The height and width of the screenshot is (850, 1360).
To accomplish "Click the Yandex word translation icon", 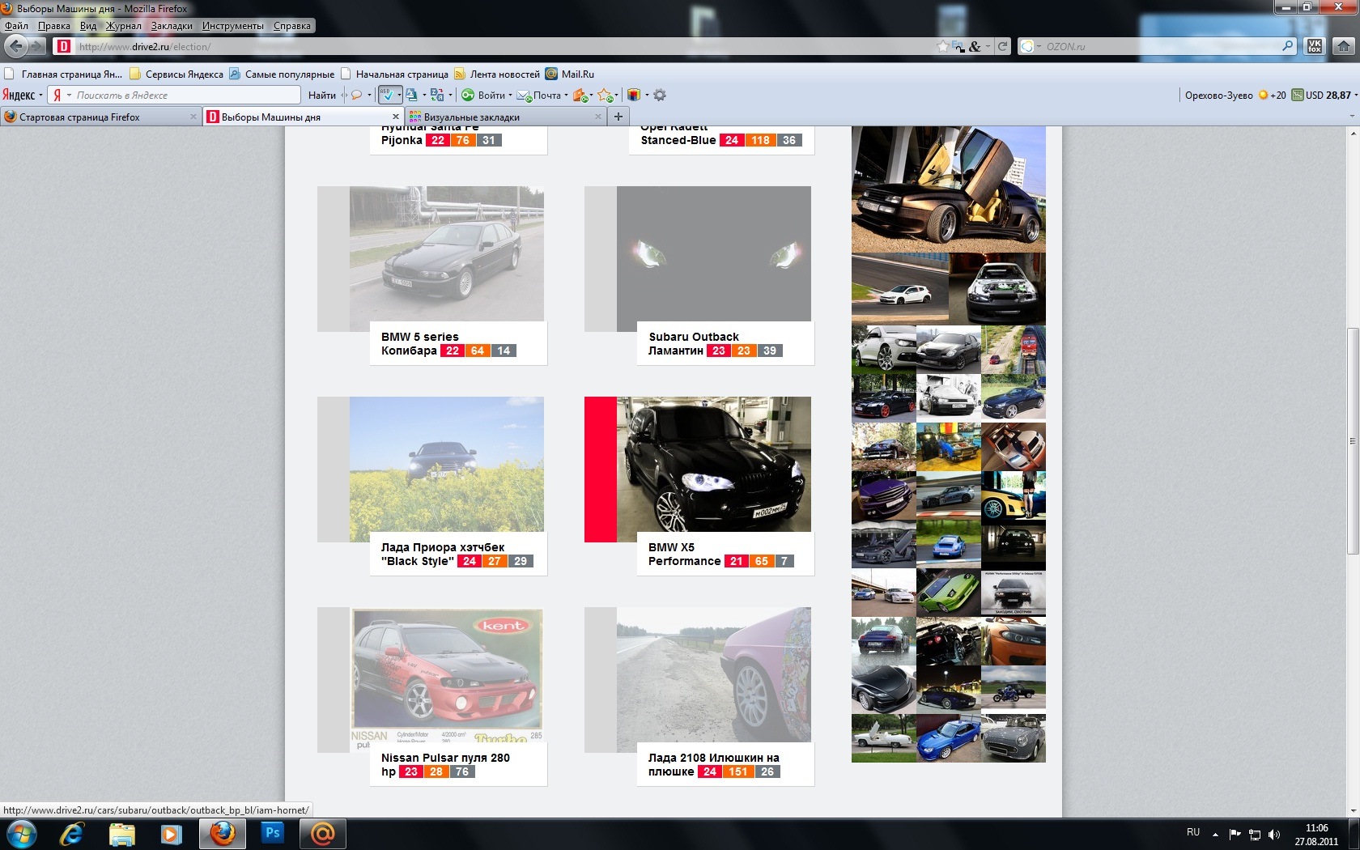I will click(x=437, y=95).
